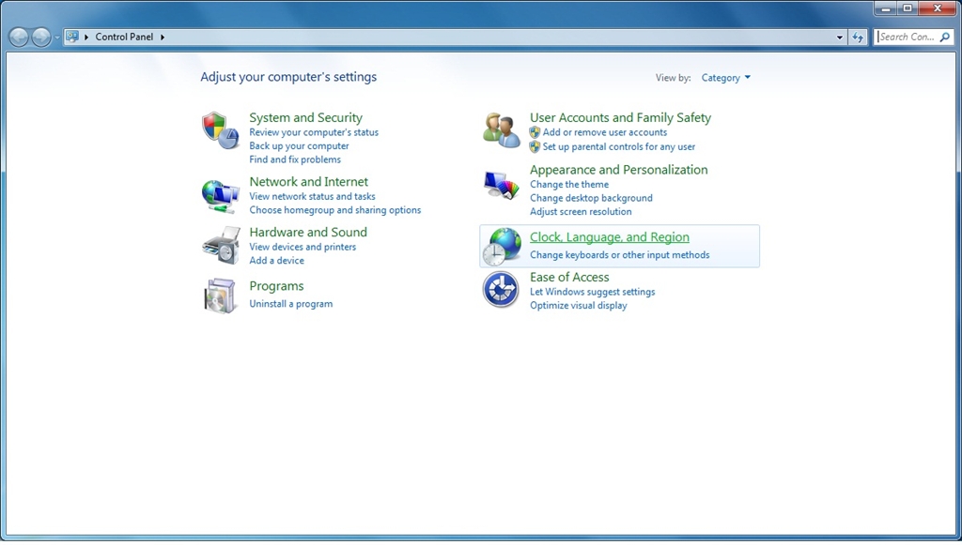Click the Appearance and Personalization monitor icon
Image resolution: width=962 pixels, height=545 pixels.
click(502, 184)
